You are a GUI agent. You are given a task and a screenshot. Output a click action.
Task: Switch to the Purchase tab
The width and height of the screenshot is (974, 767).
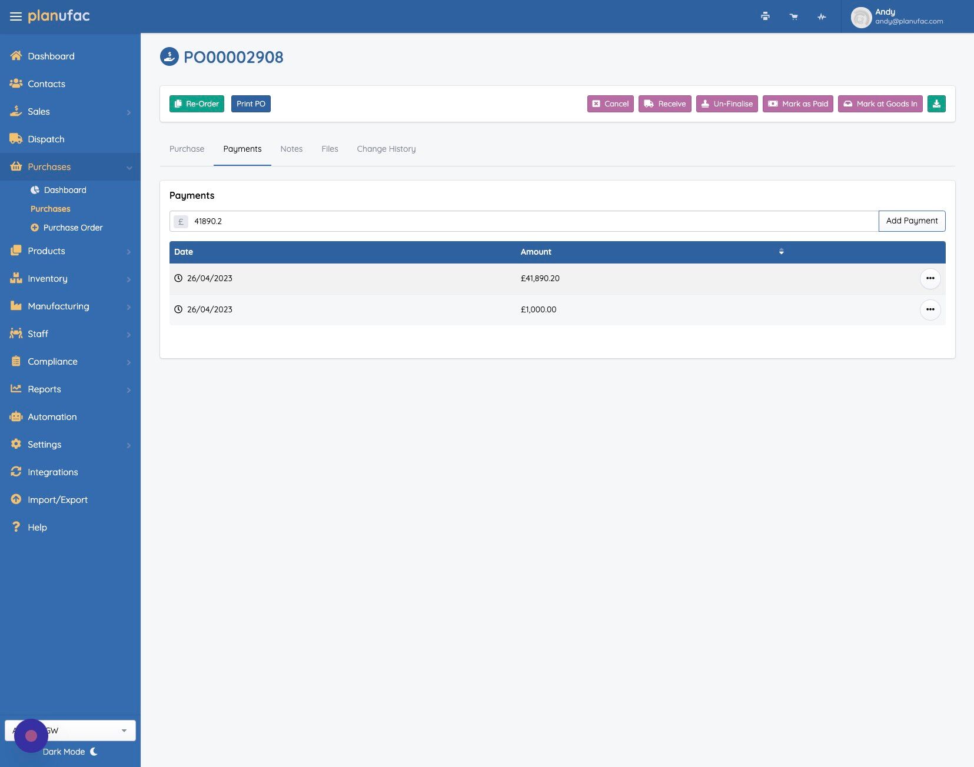tap(187, 149)
